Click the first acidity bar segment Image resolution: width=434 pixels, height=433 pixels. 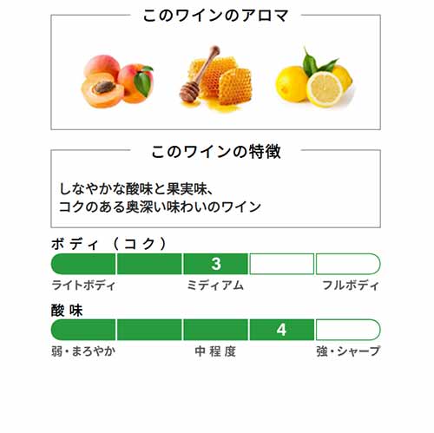point(83,330)
